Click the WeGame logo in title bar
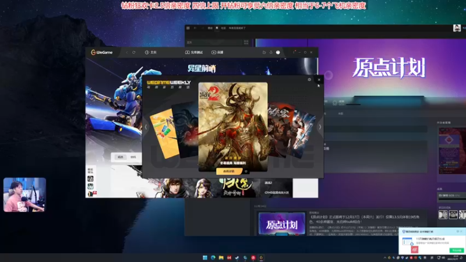This screenshot has width=466, height=262. pyautogui.click(x=101, y=52)
